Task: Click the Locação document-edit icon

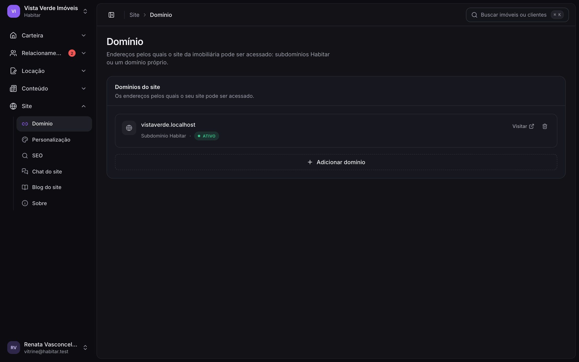Action: click(x=13, y=71)
